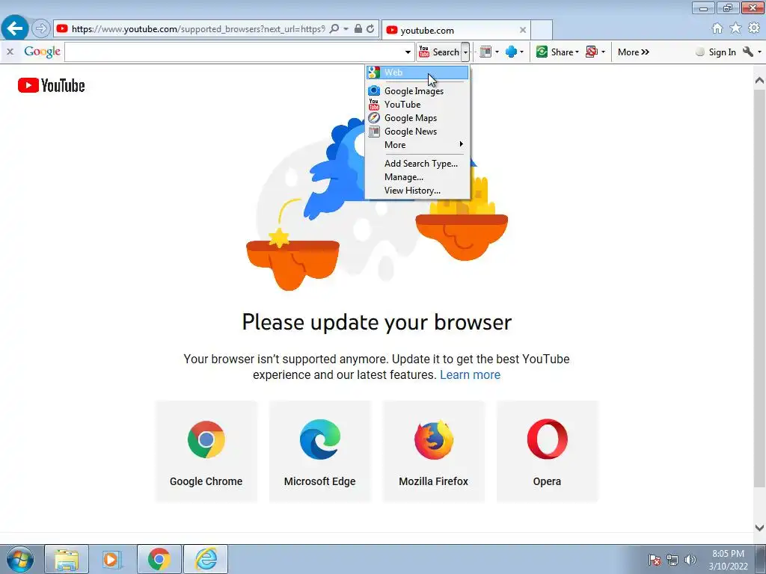The width and height of the screenshot is (766, 574).
Task: Open the Search type dropdown arrow
Action: [x=465, y=52]
